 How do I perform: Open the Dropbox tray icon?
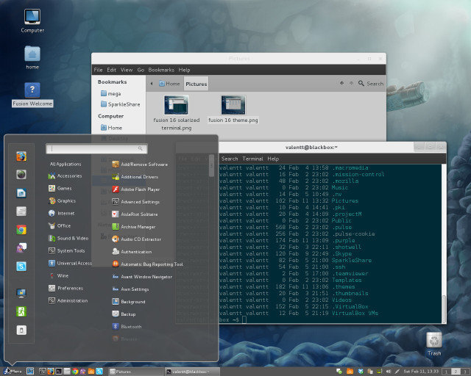coord(361,372)
